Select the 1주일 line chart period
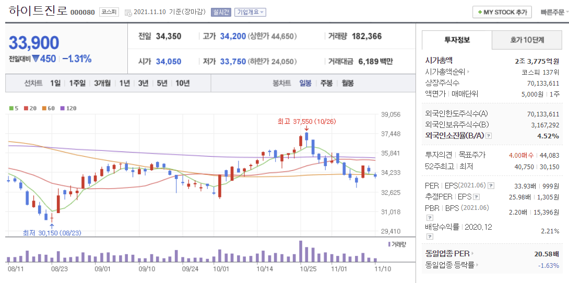569x283 pixels. (77, 83)
